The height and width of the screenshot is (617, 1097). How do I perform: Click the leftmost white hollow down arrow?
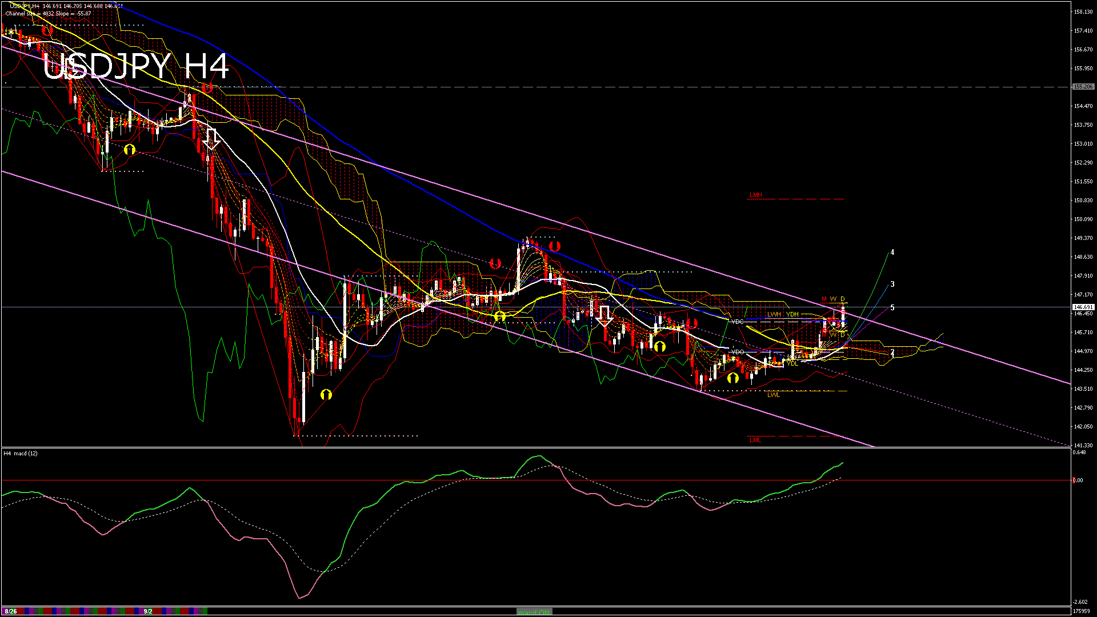pyautogui.click(x=212, y=139)
